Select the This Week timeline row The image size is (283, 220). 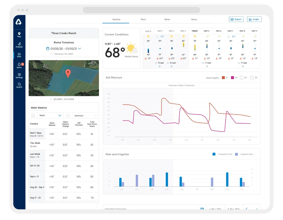[64, 145]
